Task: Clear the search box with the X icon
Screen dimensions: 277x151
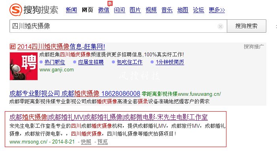Action: point(220,26)
